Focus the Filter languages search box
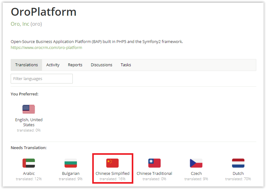The height and width of the screenshot is (189, 266). (42, 78)
